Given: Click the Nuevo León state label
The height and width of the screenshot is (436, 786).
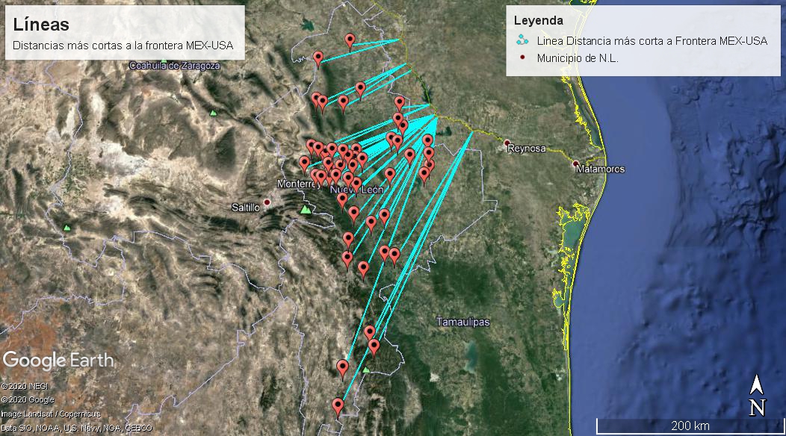Looking at the screenshot, I should point(357,191).
